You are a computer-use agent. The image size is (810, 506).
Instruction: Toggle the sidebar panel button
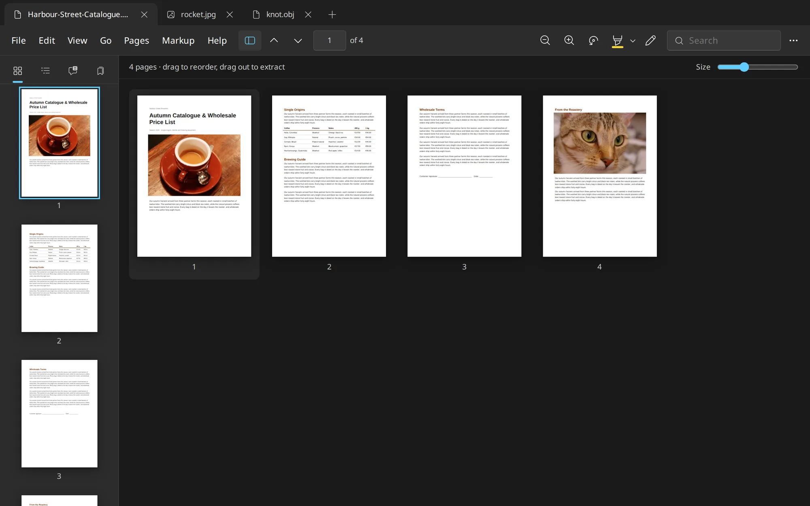(x=250, y=40)
